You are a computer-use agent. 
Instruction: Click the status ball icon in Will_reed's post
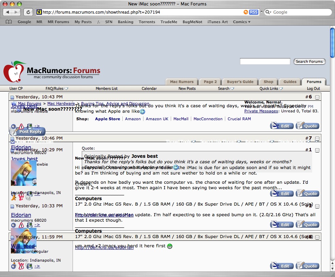13,266
